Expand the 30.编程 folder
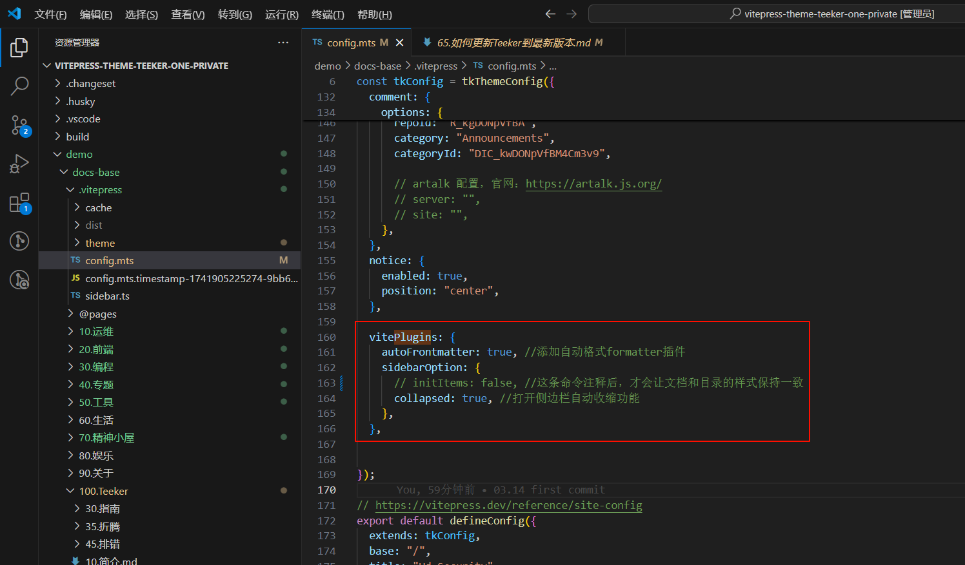The width and height of the screenshot is (965, 565). pyautogui.click(x=96, y=367)
